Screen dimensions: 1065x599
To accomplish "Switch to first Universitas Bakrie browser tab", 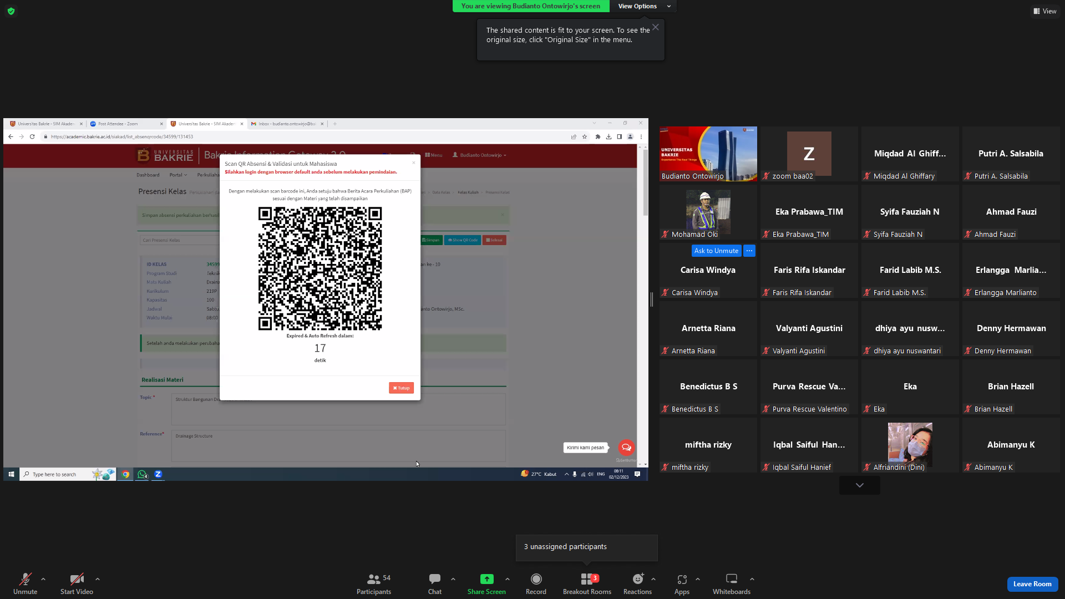I will point(45,124).
